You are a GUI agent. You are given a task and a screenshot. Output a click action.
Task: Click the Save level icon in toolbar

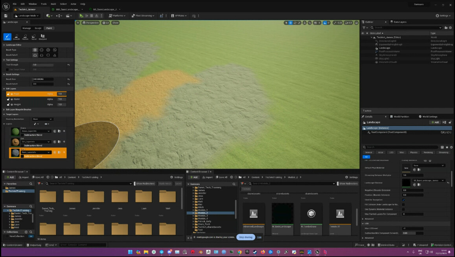[x=6, y=16]
